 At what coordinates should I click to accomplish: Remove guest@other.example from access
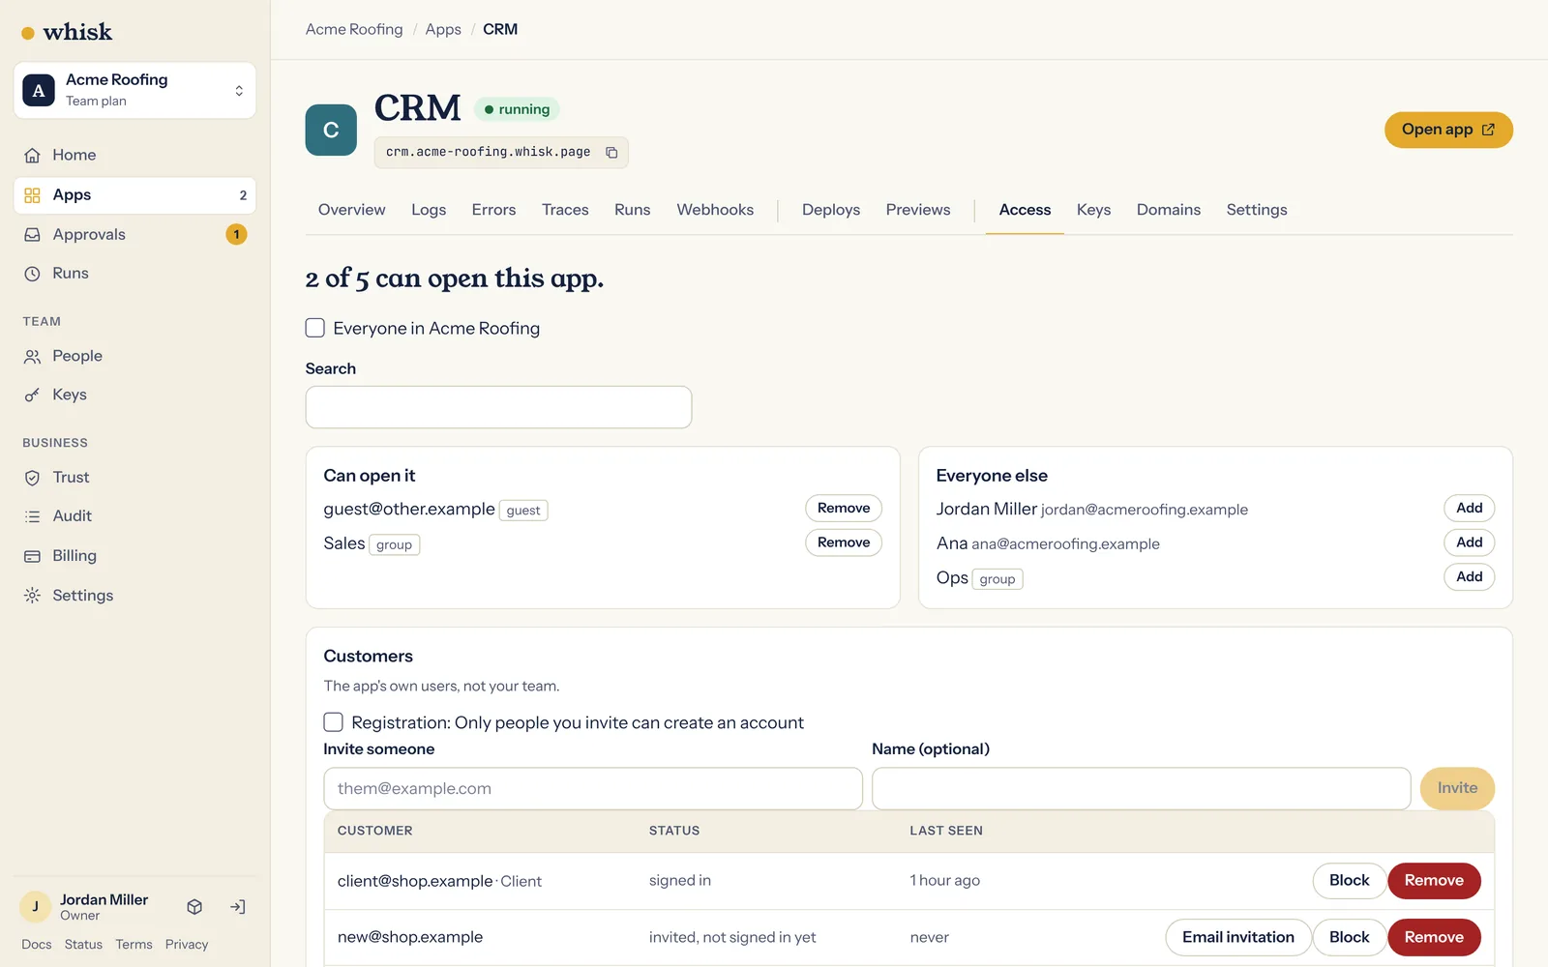coord(844,509)
